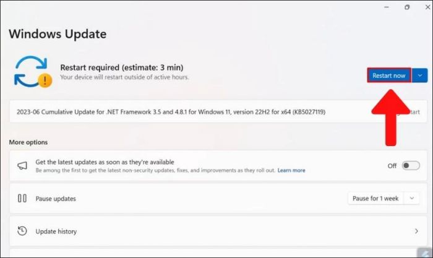Click the restart outside active hours message
Viewport: 433px width, 258px height.
[124, 77]
